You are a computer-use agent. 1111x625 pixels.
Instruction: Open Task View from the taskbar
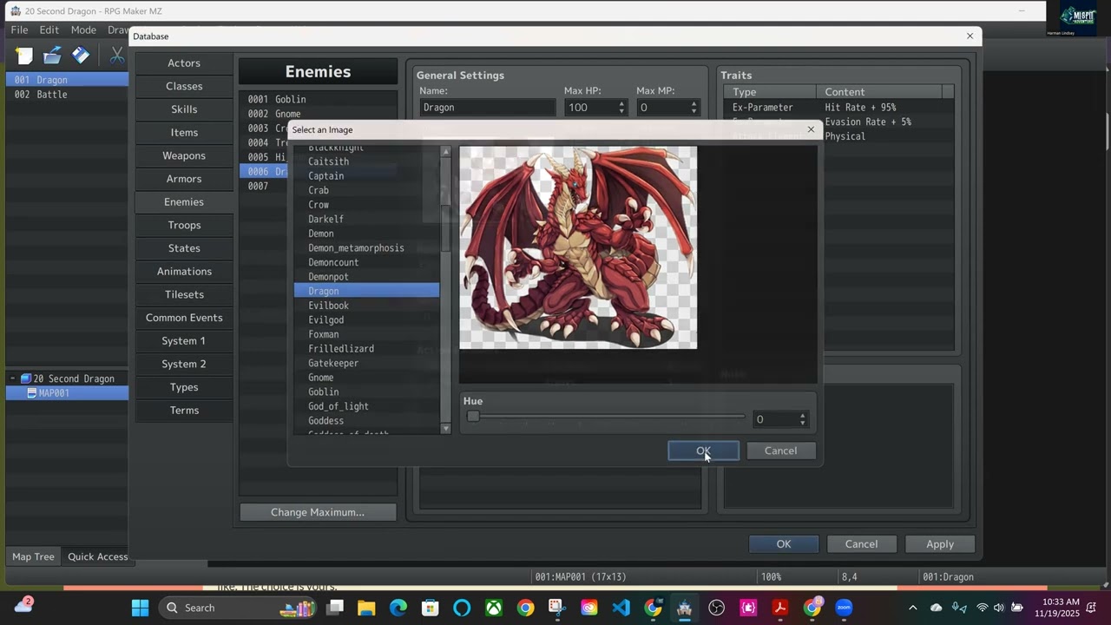tap(335, 608)
